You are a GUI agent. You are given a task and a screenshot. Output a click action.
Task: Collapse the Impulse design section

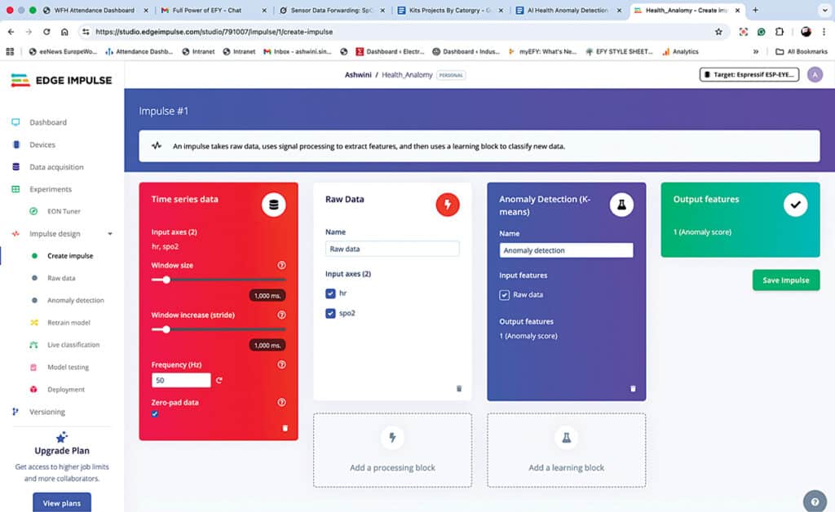click(x=110, y=234)
